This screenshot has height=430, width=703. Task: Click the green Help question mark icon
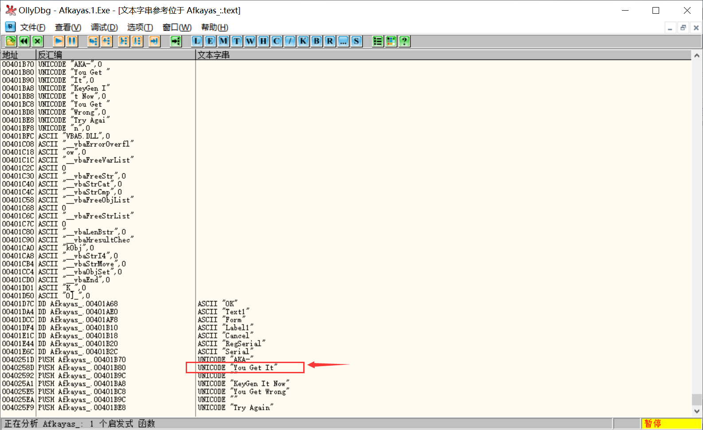[404, 41]
